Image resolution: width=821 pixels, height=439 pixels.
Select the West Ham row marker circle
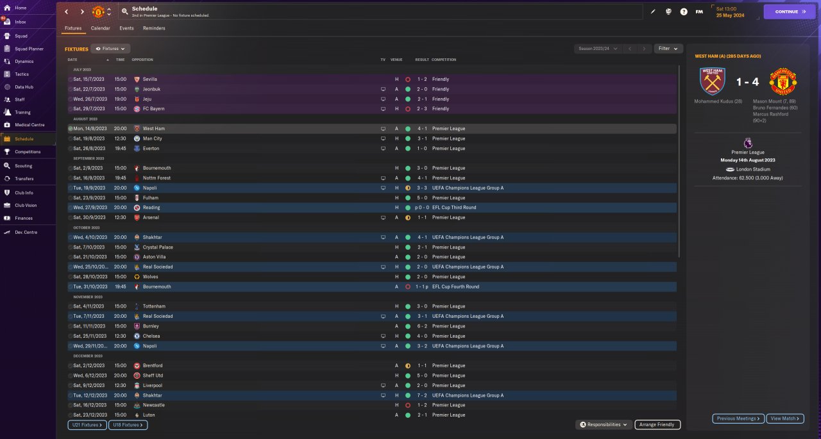click(x=71, y=129)
